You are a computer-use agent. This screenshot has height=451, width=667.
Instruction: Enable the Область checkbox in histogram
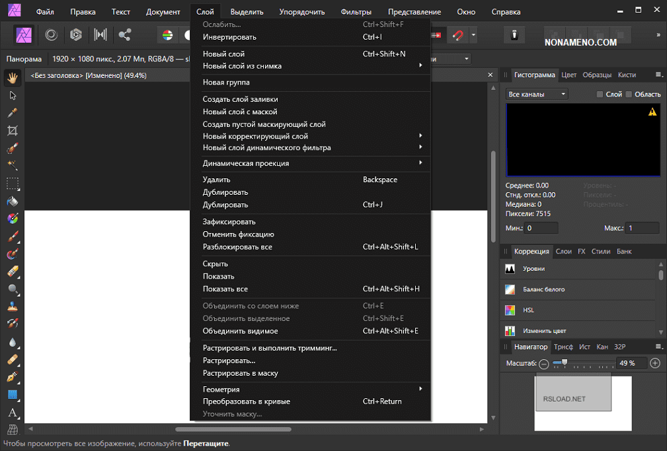[x=629, y=94]
